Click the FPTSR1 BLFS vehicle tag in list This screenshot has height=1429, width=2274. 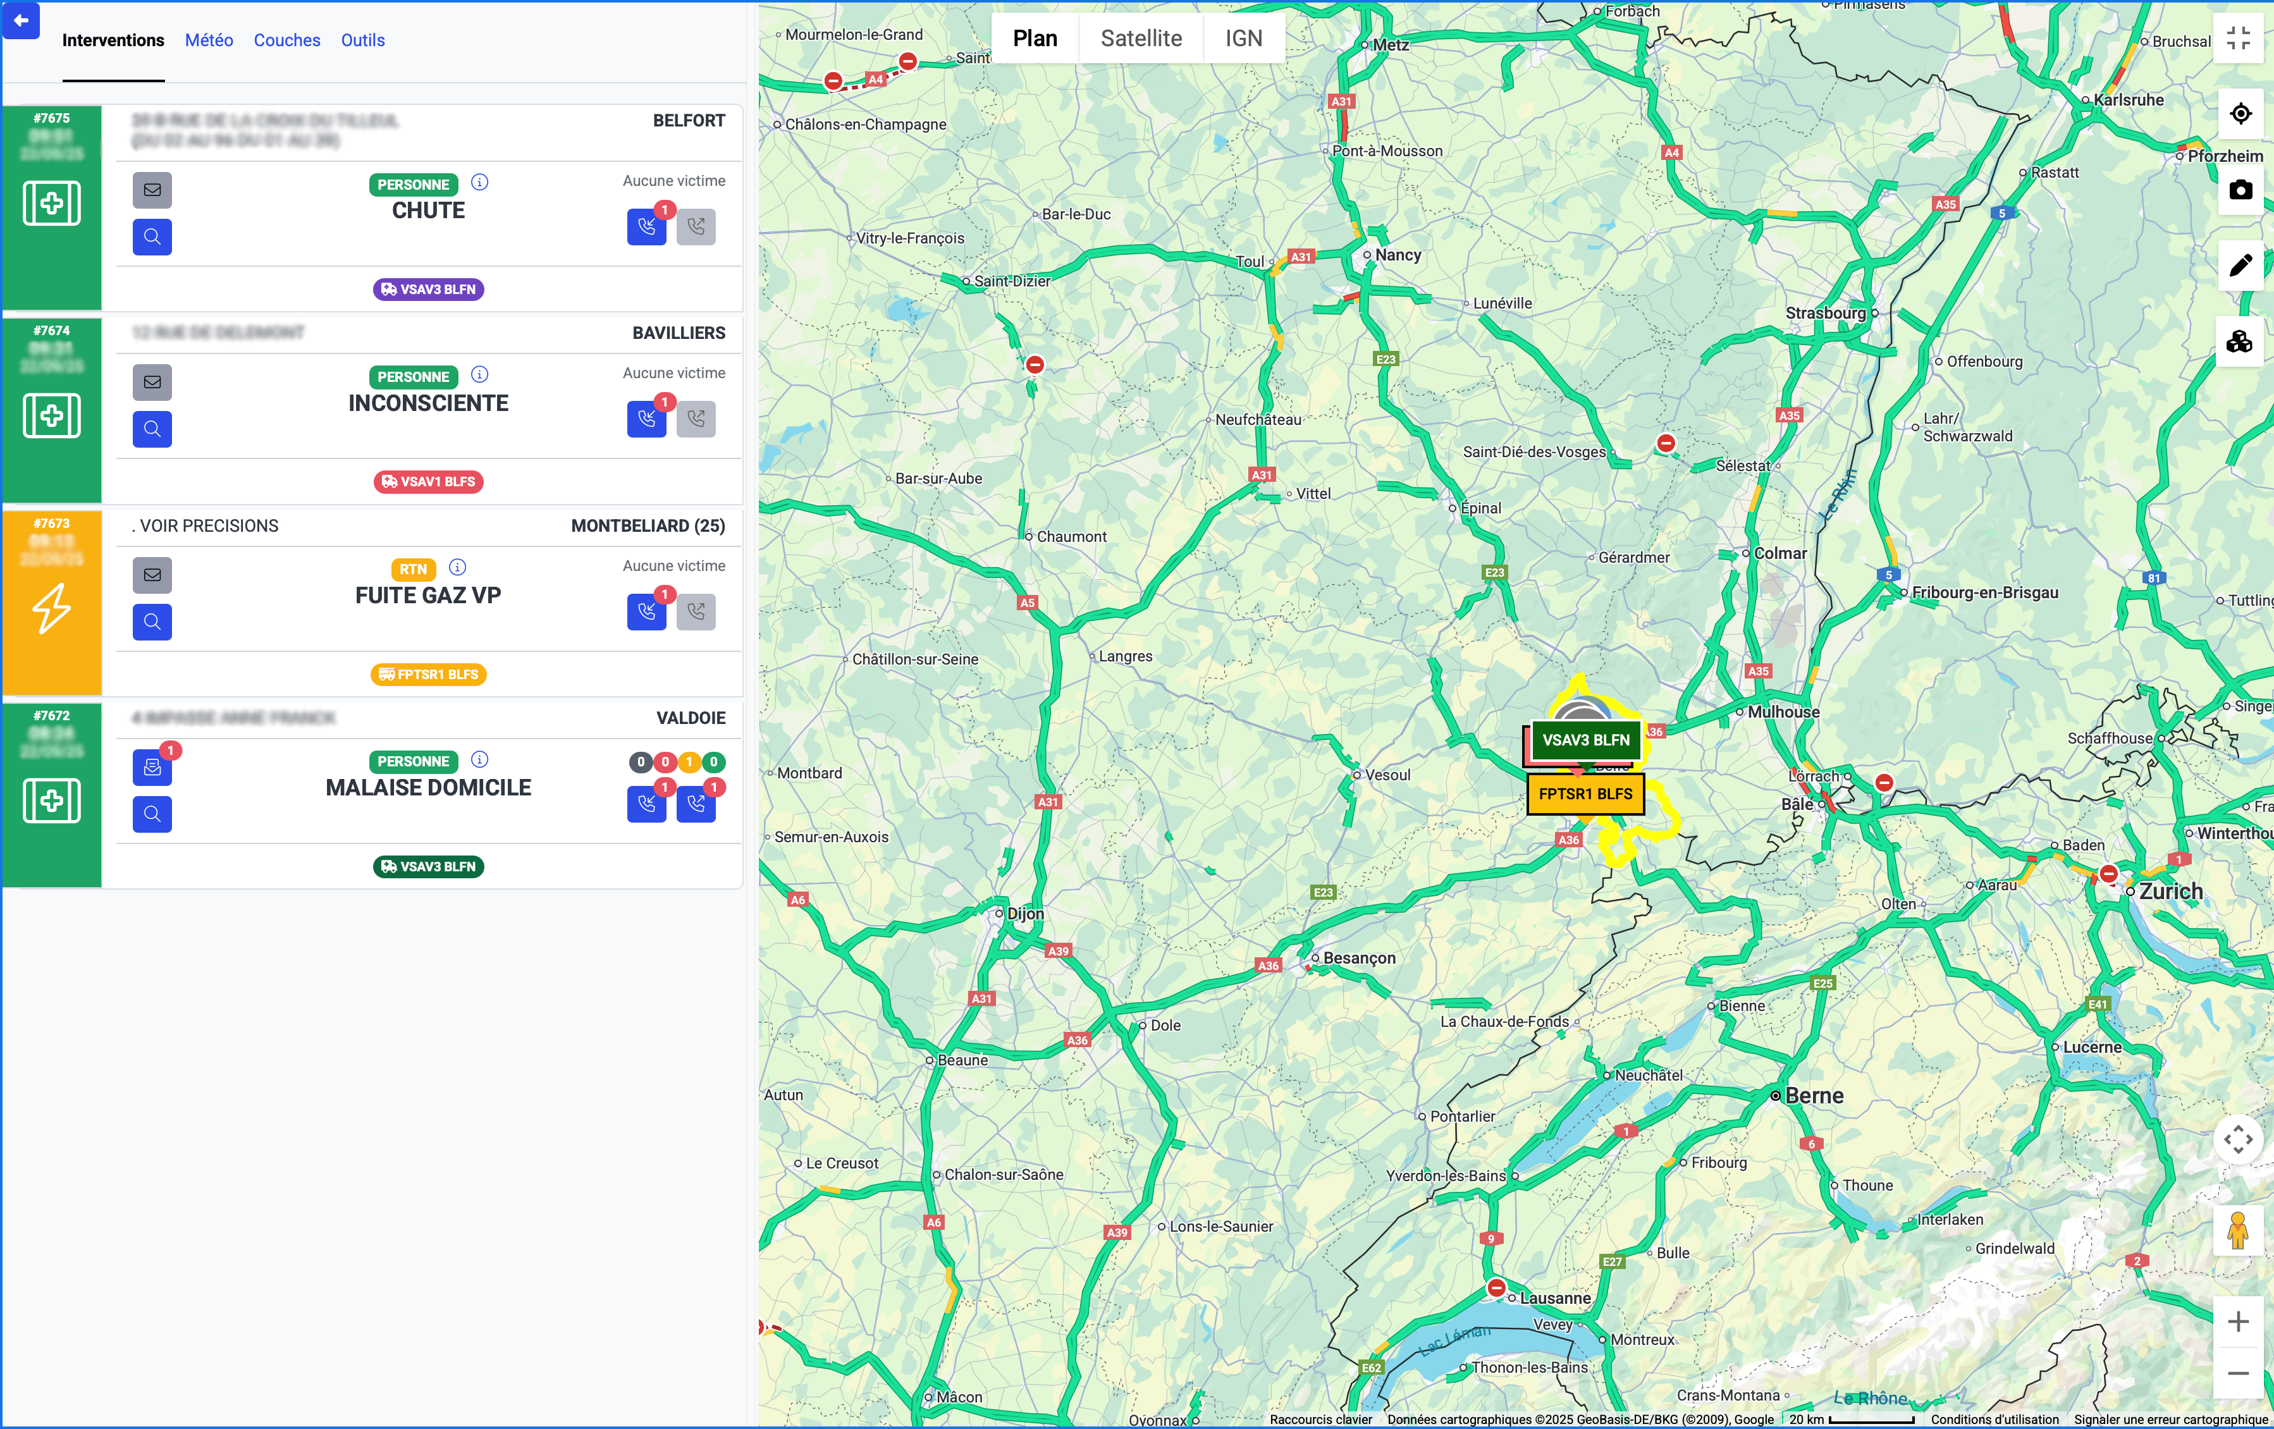[x=427, y=675]
